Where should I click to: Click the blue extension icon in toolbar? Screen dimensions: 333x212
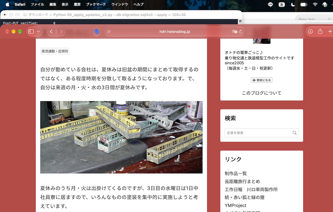(97, 32)
